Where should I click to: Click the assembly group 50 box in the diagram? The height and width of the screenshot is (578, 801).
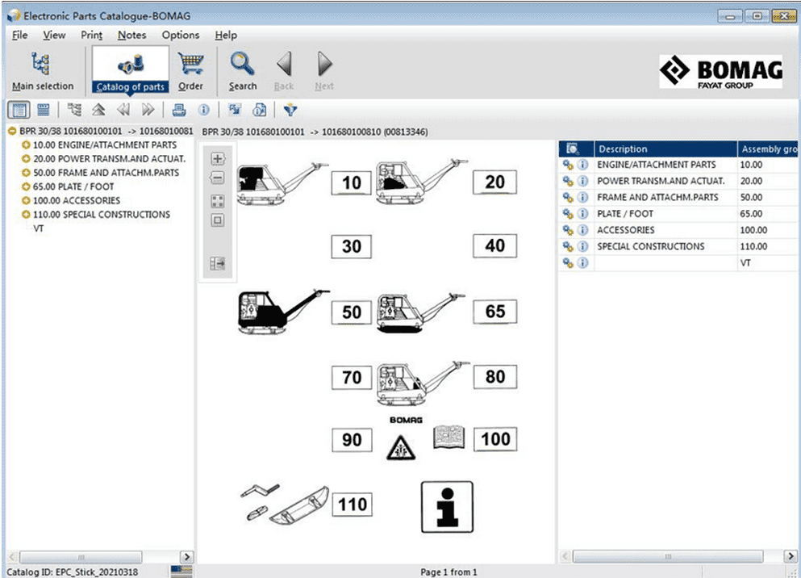pyautogui.click(x=352, y=312)
